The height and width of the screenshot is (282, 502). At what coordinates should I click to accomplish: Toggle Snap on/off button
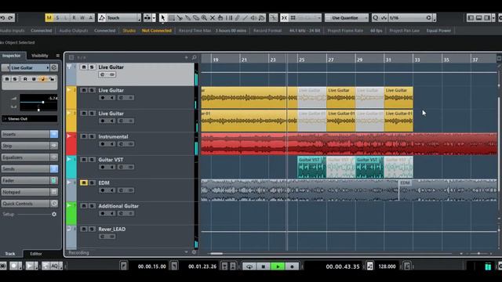click(x=284, y=18)
